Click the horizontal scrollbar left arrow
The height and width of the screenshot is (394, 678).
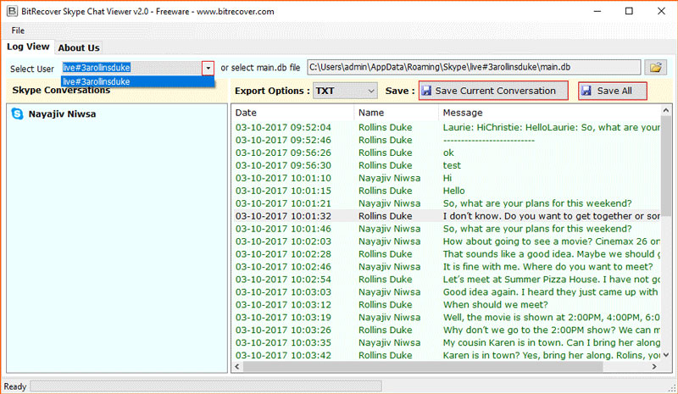pos(237,367)
